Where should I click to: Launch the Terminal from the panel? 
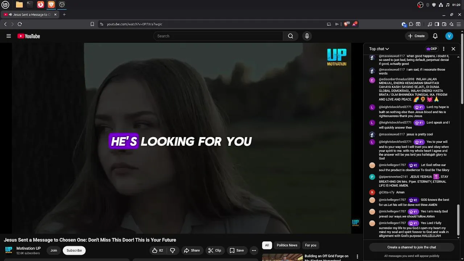click(30, 5)
